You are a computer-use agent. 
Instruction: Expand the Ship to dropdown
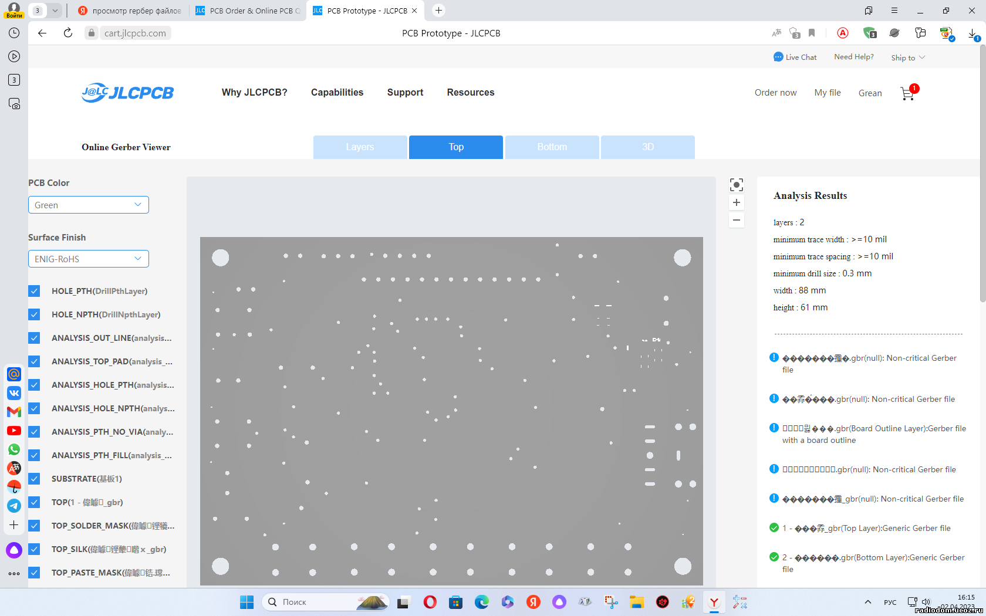(908, 57)
